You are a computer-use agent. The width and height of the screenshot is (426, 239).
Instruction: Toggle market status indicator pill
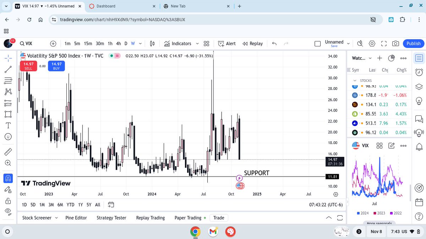point(114,56)
